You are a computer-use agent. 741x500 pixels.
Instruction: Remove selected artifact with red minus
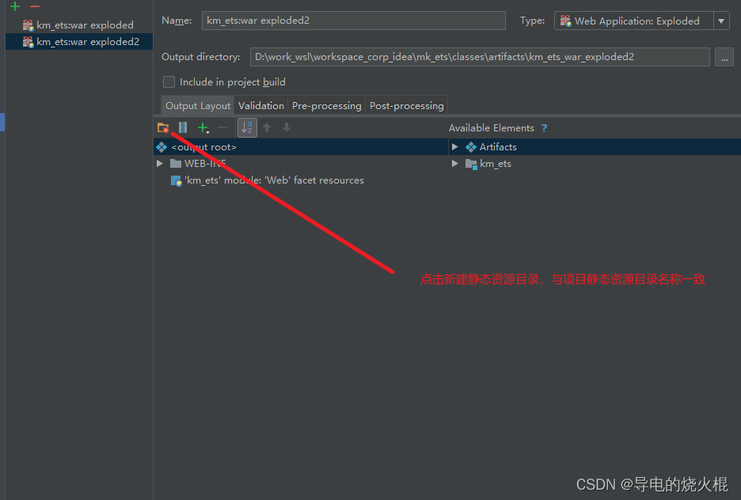point(35,6)
